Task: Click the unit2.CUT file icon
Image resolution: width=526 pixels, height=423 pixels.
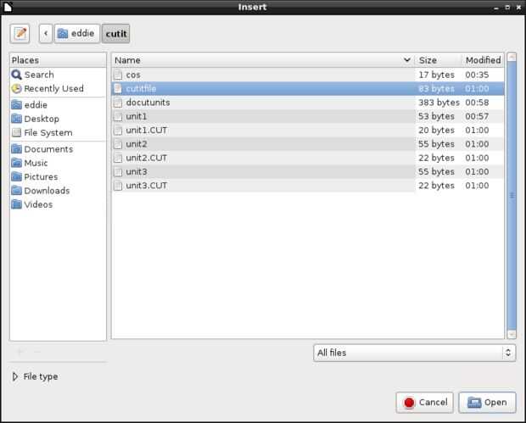Action: tap(118, 158)
